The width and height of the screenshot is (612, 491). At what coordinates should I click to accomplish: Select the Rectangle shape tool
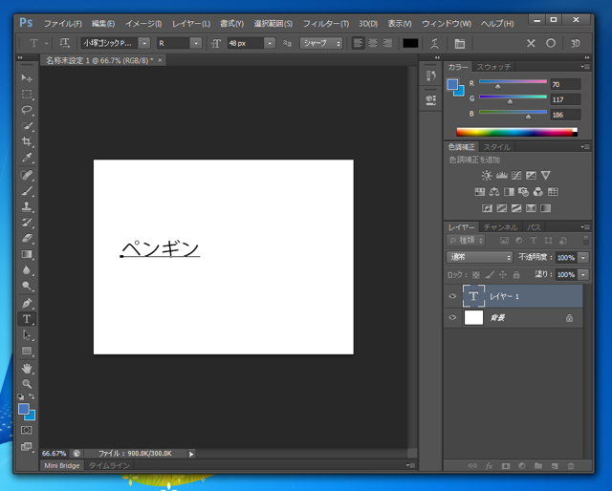[27, 351]
